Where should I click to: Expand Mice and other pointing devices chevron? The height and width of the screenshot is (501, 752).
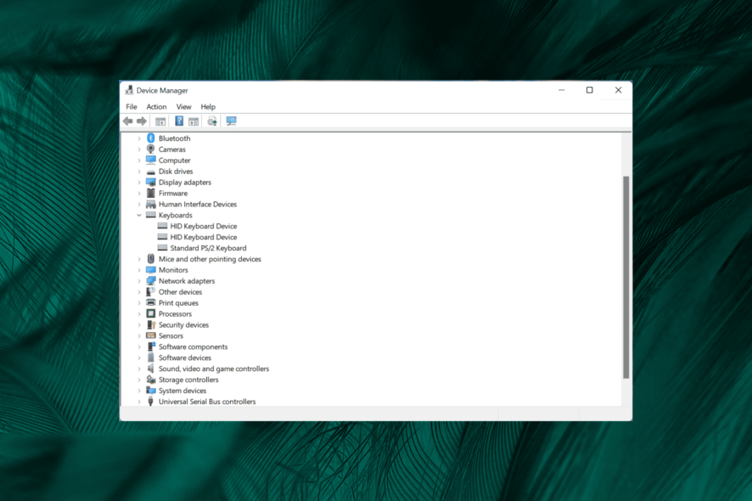139,259
